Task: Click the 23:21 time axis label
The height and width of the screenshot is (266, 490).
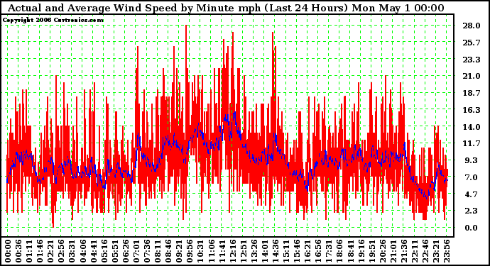Action: (x=436, y=251)
